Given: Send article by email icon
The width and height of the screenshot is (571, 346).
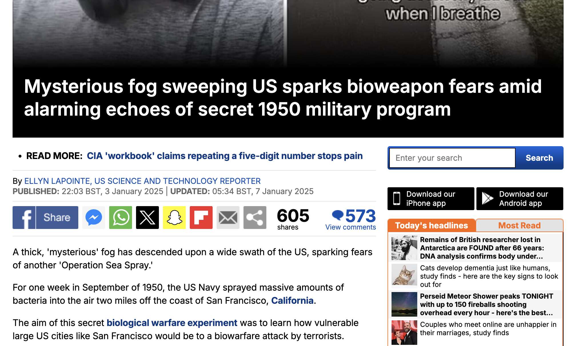Looking at the screenshot, I should [x=228, y=218].
